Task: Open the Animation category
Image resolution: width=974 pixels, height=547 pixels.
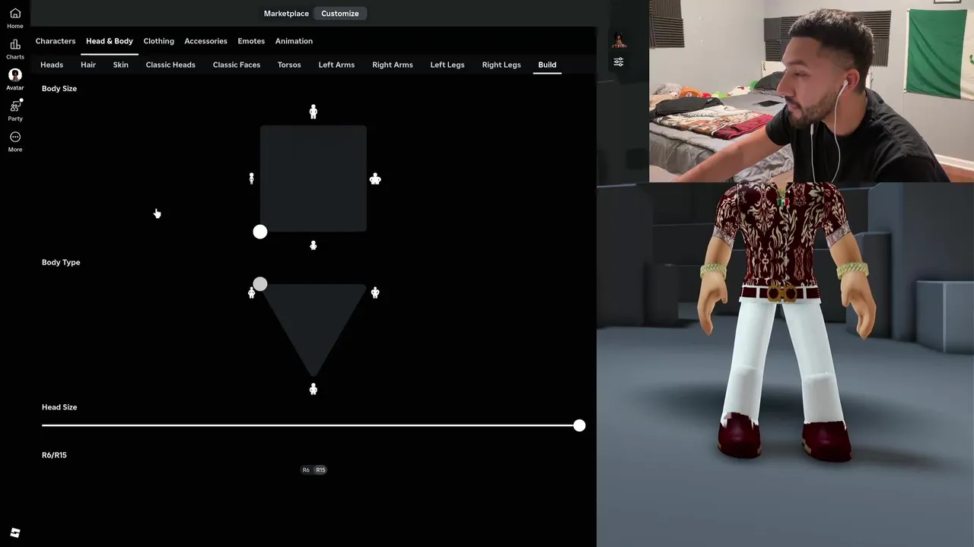Action: pos(294,41)
